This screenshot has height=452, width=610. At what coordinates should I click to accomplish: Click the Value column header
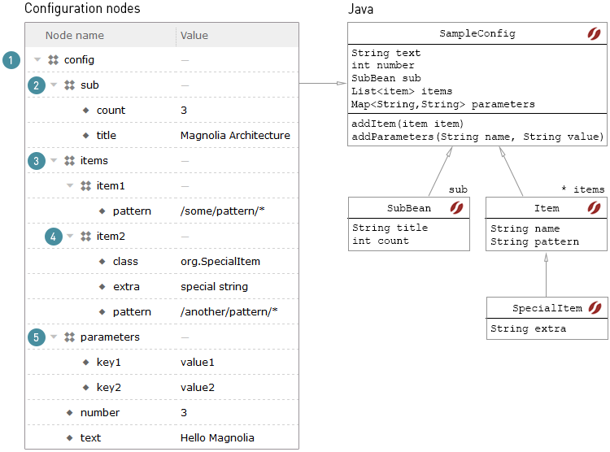pyautogui.click(x=194, y=36)
